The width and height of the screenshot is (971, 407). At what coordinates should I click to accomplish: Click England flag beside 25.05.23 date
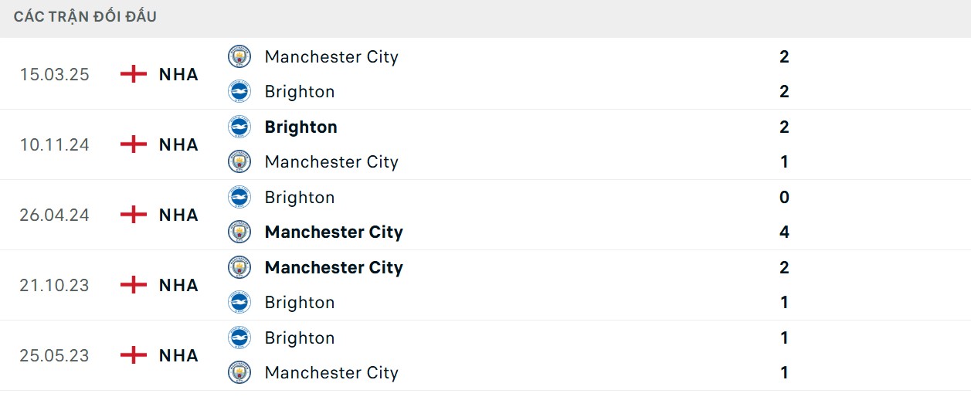tap(134, 355)
